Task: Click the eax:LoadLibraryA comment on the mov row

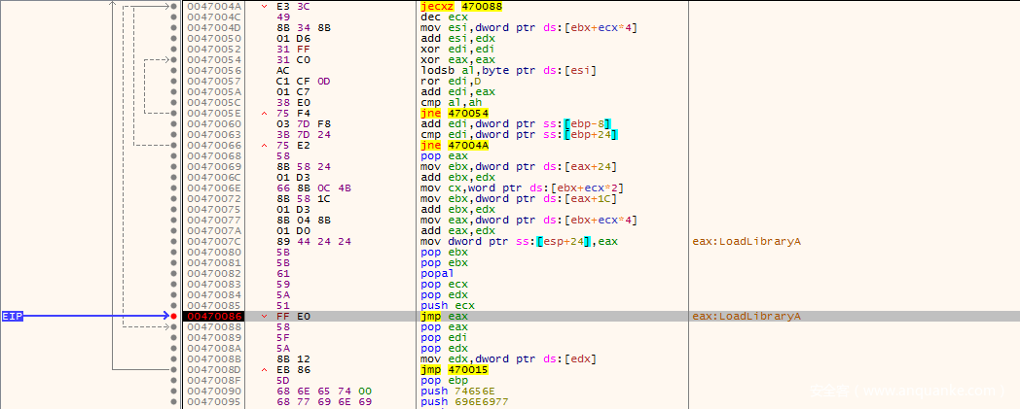Action: coord(746,241)
